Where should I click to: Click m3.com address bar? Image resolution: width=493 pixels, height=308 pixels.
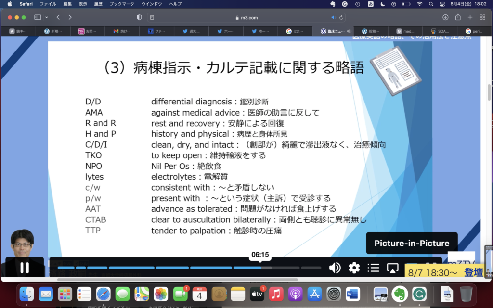coord(246,17)
